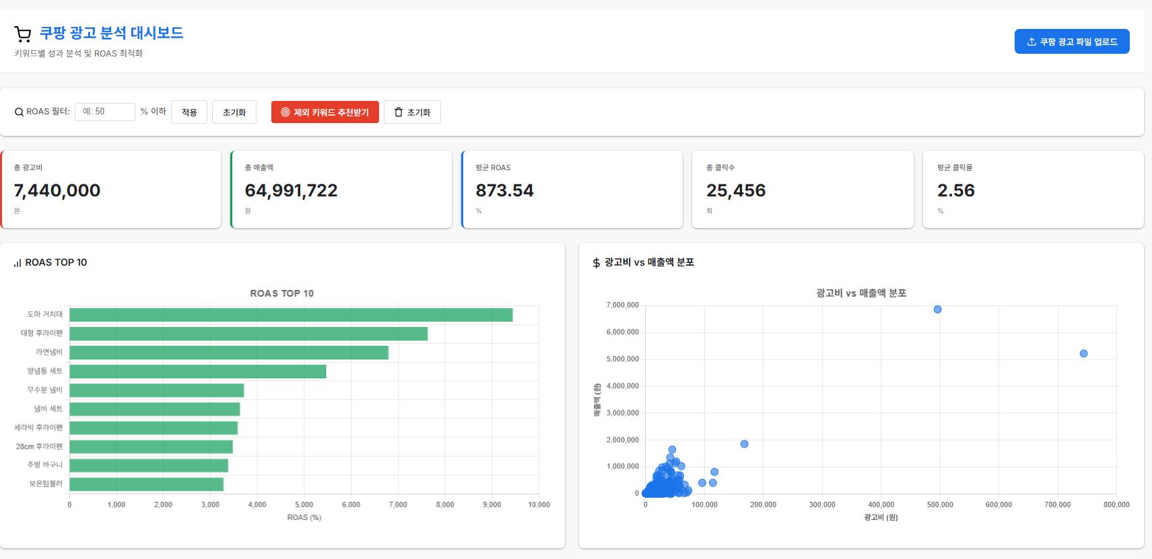Apply the ROAS filter with 적용
1152x559 pixels.
click(x=189, y=112)
